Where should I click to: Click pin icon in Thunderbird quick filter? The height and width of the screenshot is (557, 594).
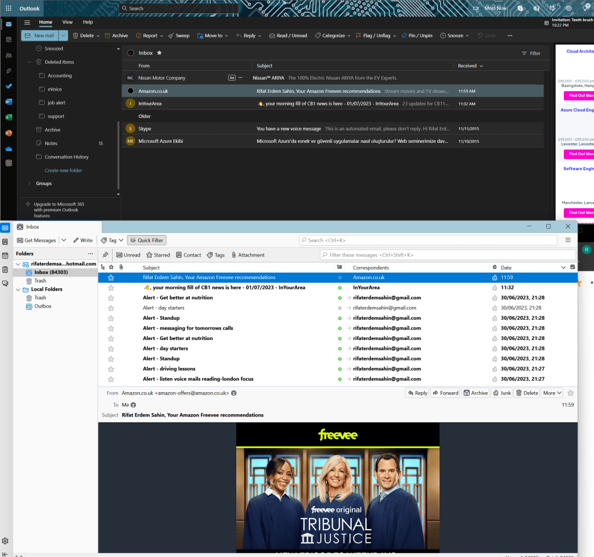(x=106, y=255)
